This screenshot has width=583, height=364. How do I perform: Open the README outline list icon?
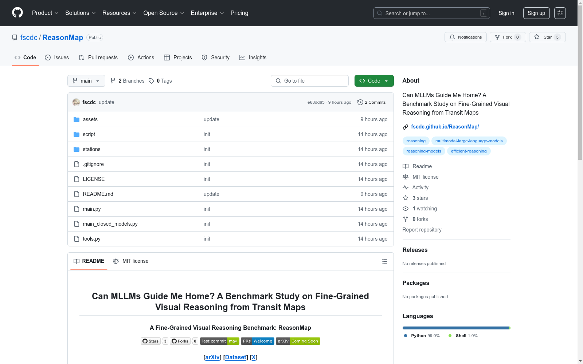[384, 261]
